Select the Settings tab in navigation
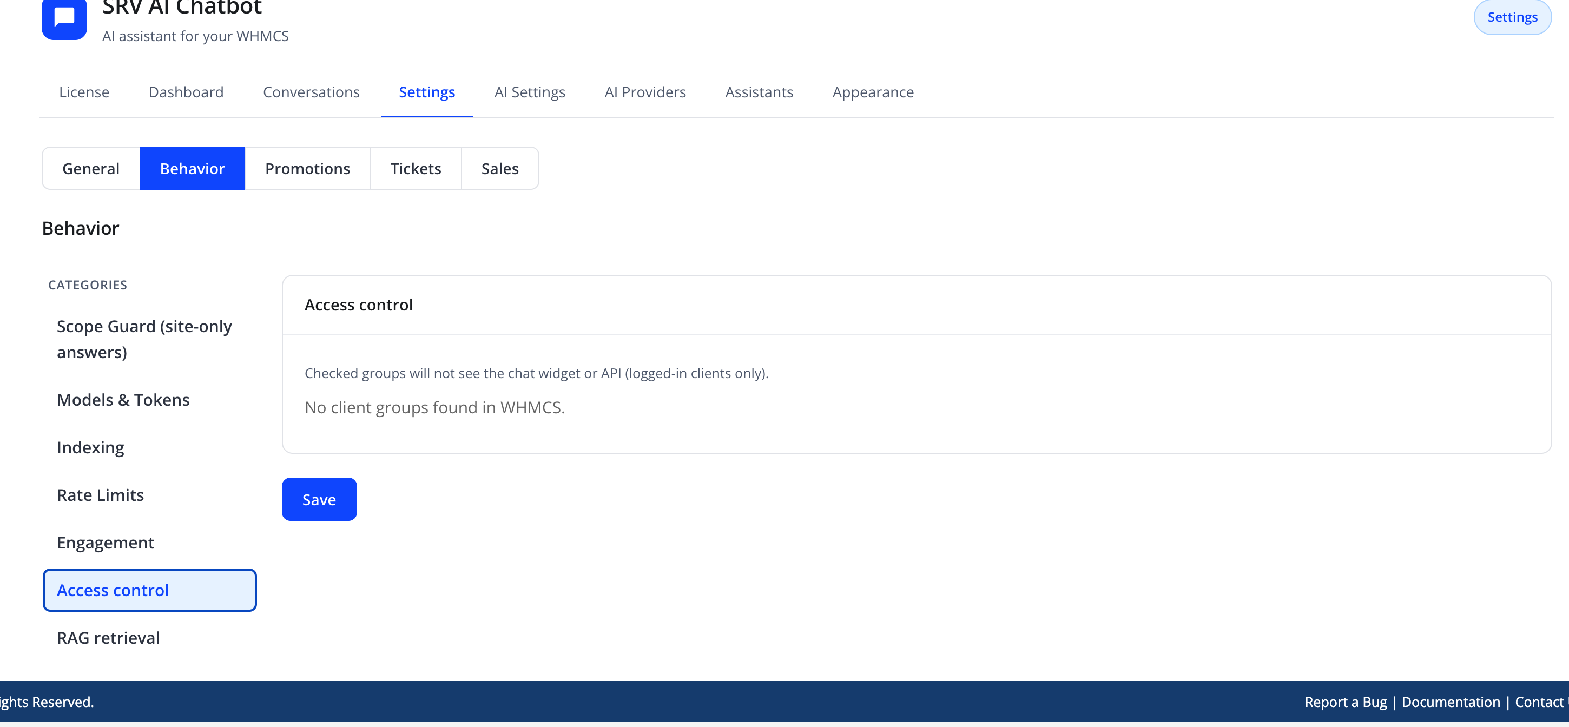 click(426, 92)
